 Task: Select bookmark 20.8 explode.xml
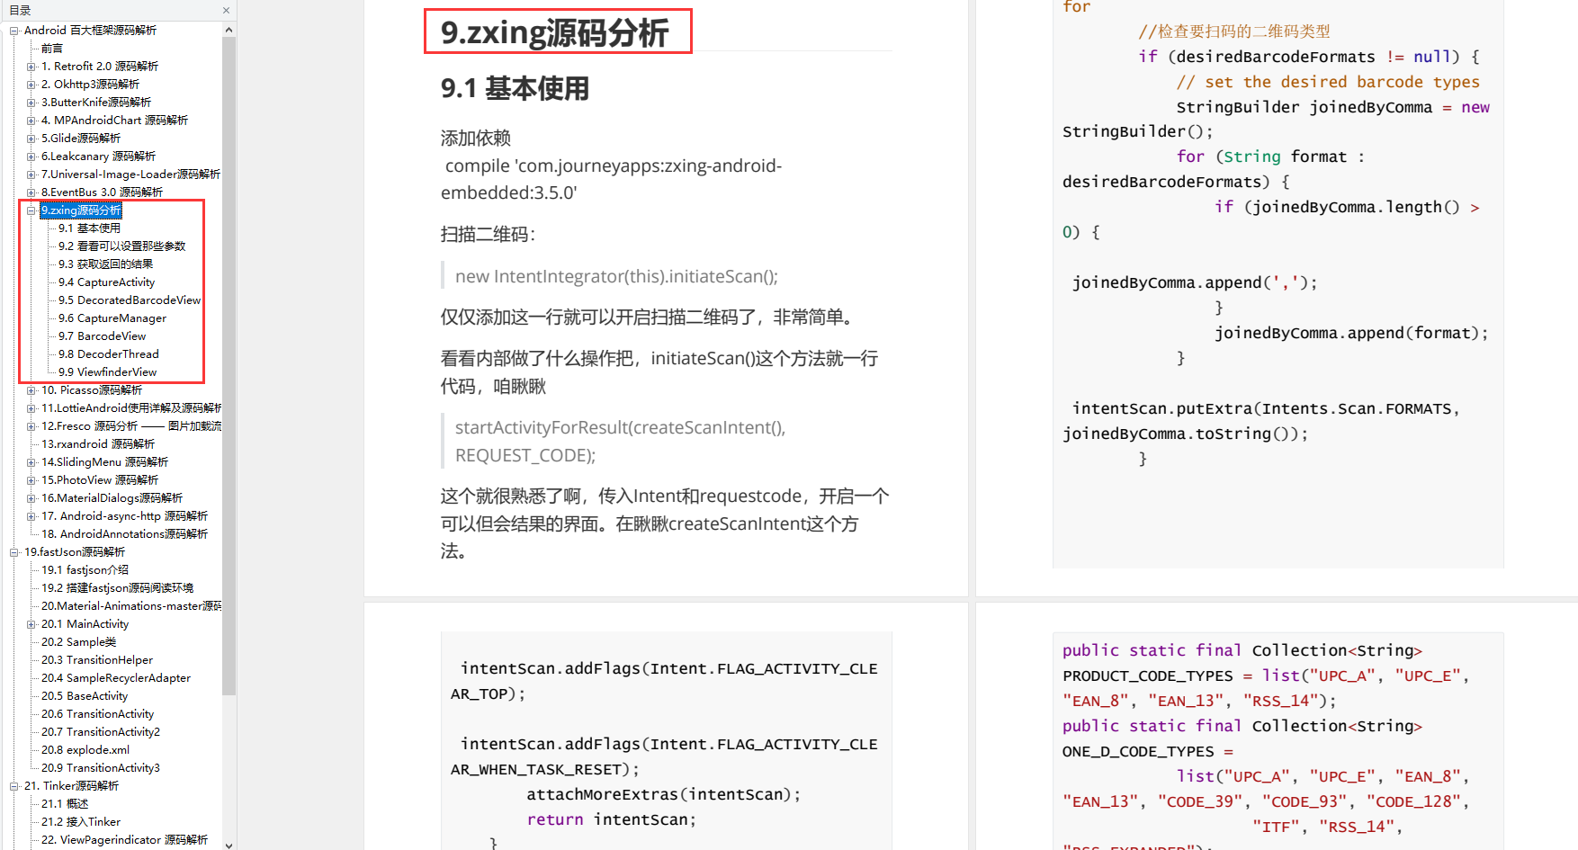coord(85,750)
